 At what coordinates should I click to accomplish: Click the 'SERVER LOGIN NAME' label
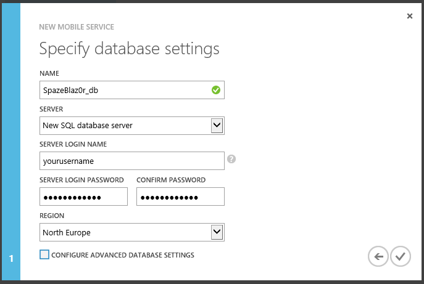pyautogui.click(x=73, y=144)
